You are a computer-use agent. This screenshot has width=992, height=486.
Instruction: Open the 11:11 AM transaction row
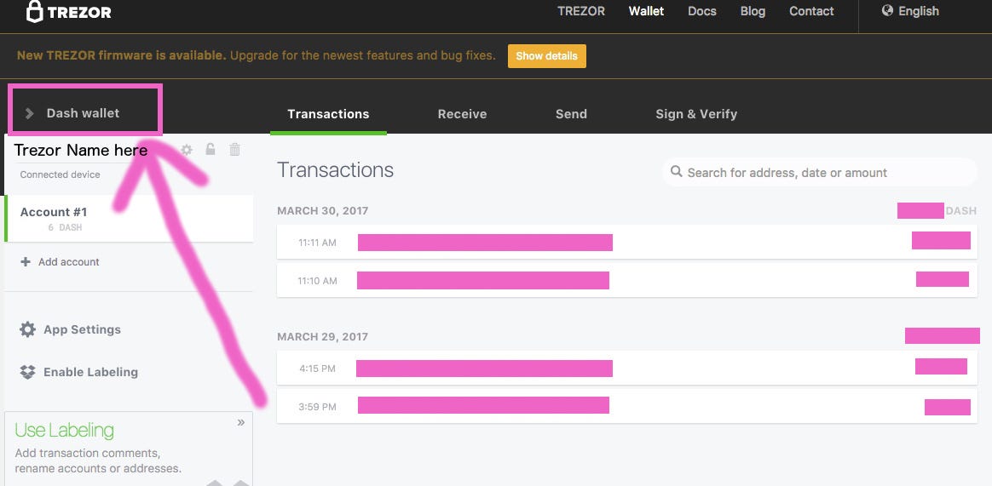[x=626, y=242]
